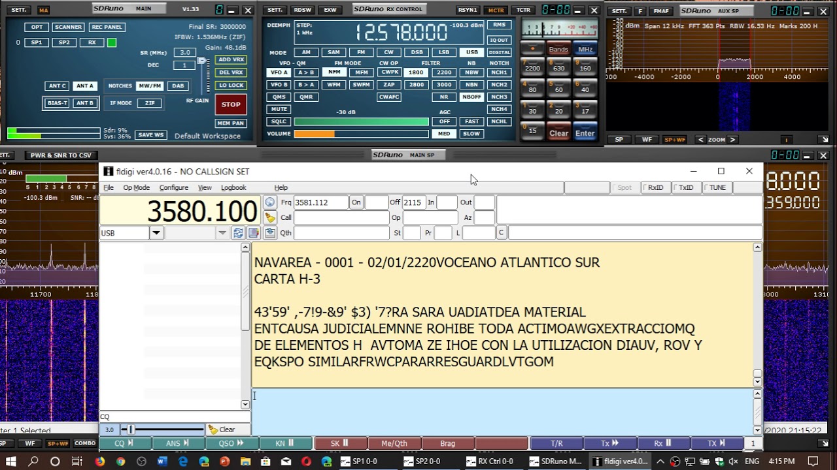Screen dimensions: 837x470
Task: Set AGC to FAST
Action: click(471, 121)
